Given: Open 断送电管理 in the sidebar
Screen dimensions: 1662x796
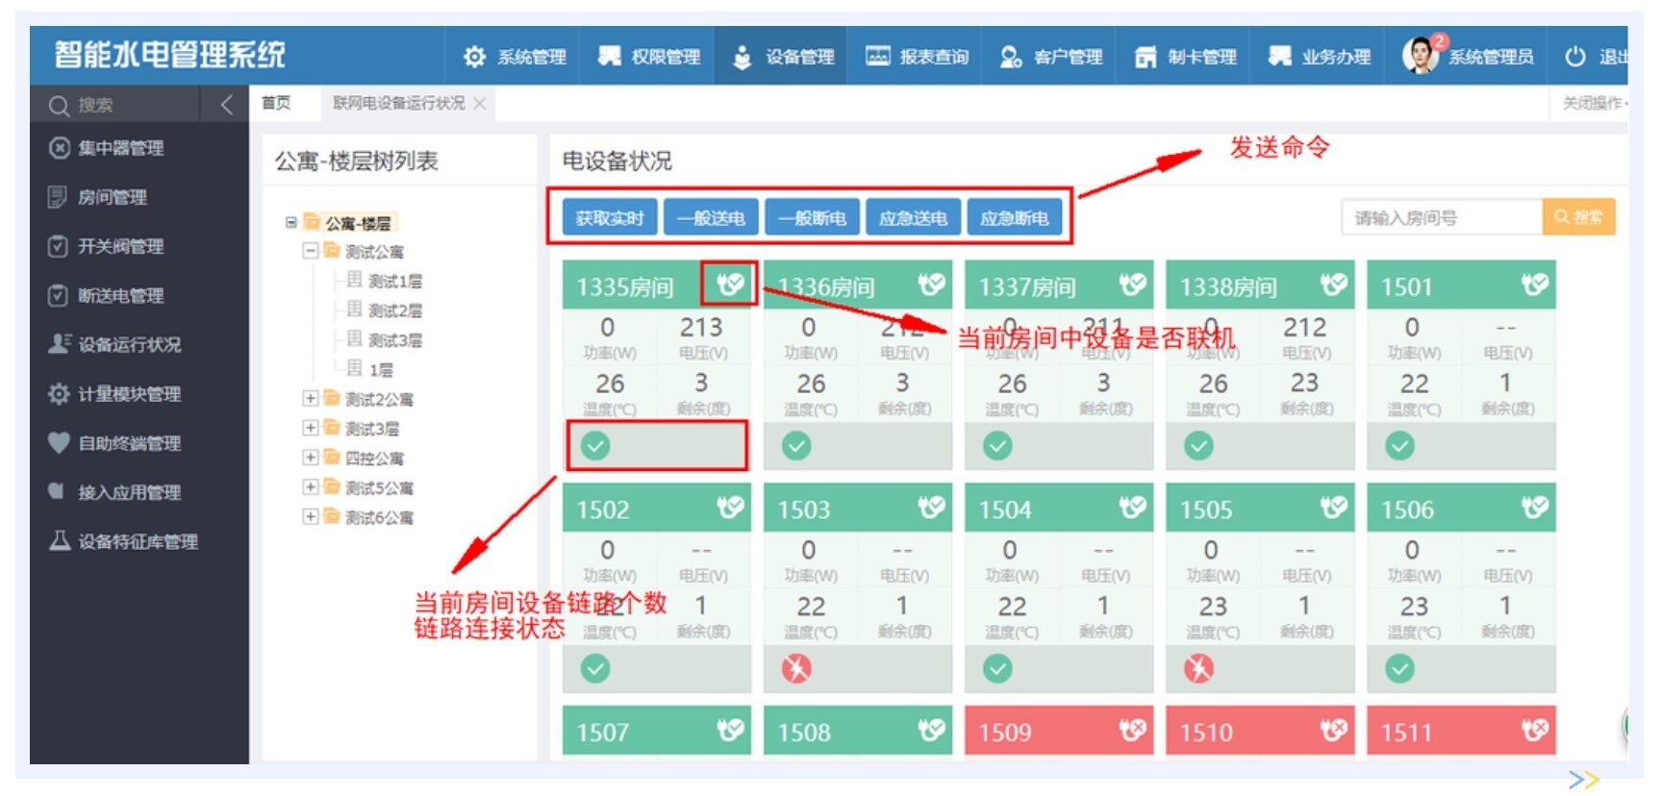Looking at the screenshot, I should (120, 295).
